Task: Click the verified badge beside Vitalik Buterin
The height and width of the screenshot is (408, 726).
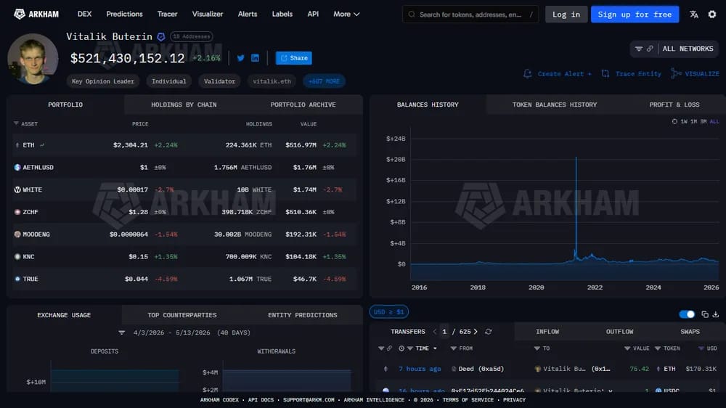Action: [x=160, y=36]
